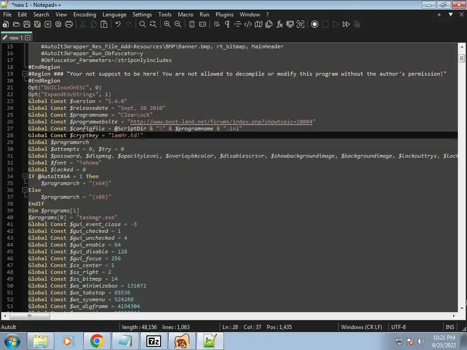Toggle the indent guide display
The height and width of the screenshot is (350, 467).
238,25
